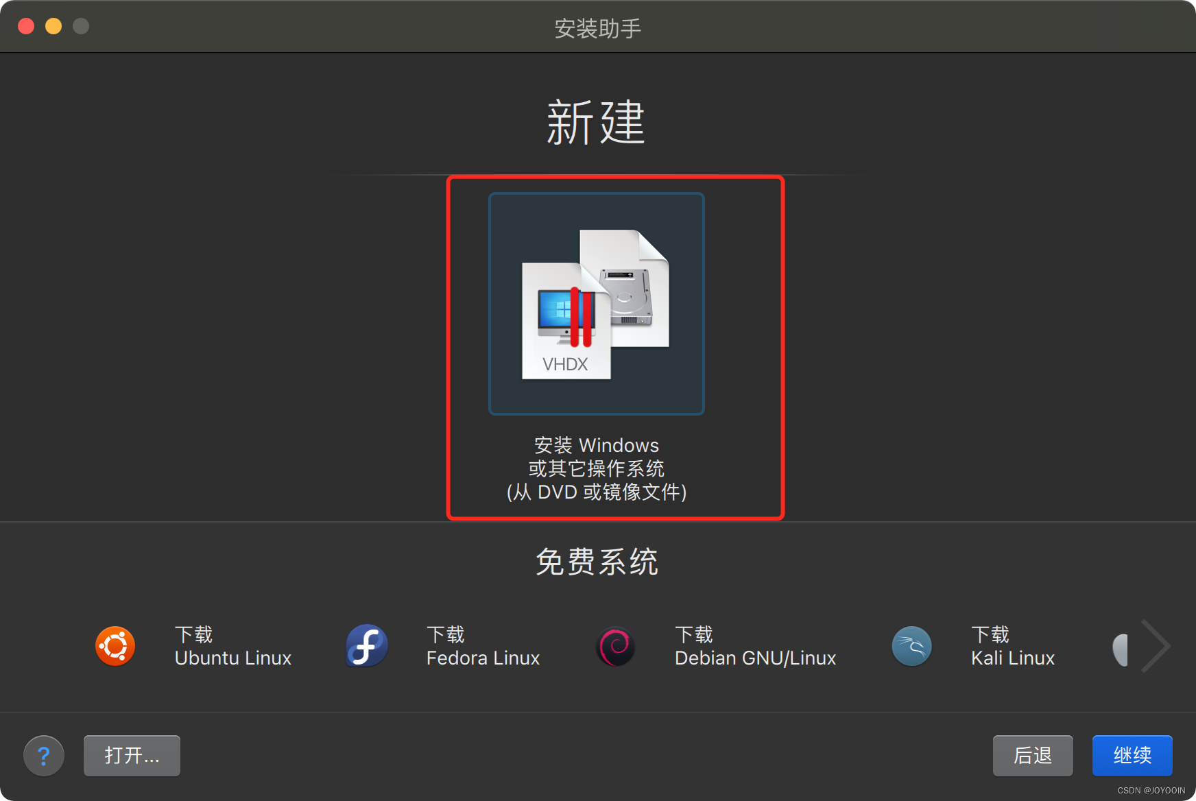The image size is (1196, 801).
Task: Click the Debian GNU/Linux swirl icon
Action: point(616,647)
